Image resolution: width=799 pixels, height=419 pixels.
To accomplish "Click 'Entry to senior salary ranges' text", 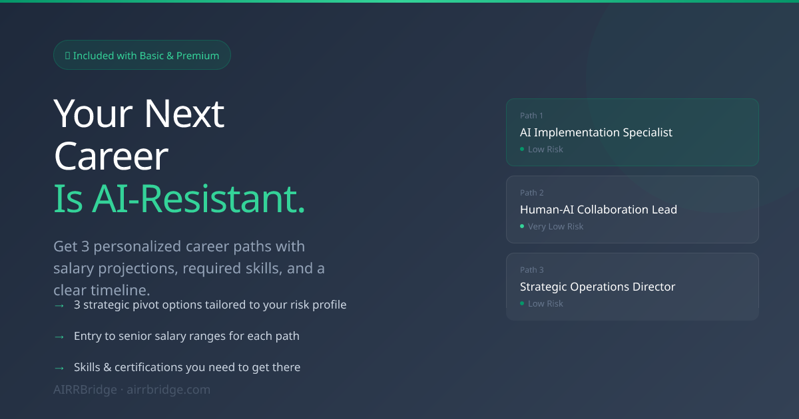I will pos(186,337).
